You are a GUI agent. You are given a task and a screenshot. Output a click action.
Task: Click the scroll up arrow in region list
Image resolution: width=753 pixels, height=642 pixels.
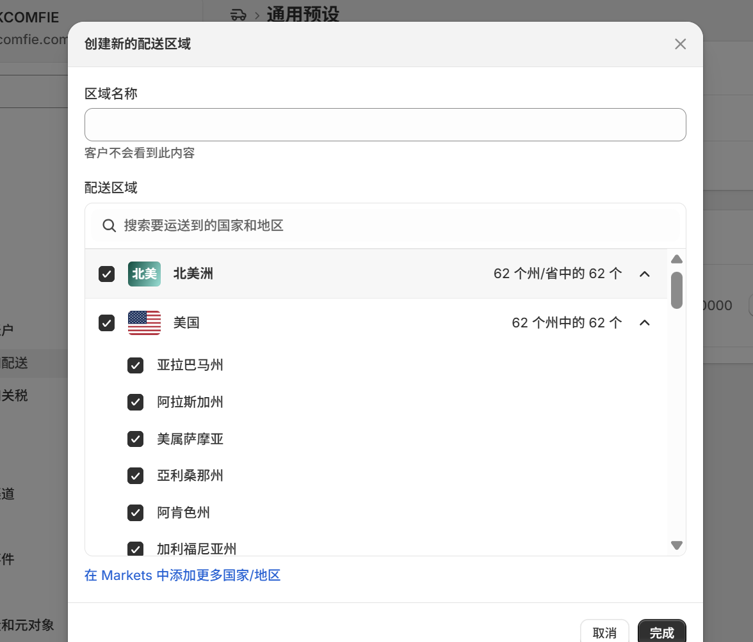(677, 259)
